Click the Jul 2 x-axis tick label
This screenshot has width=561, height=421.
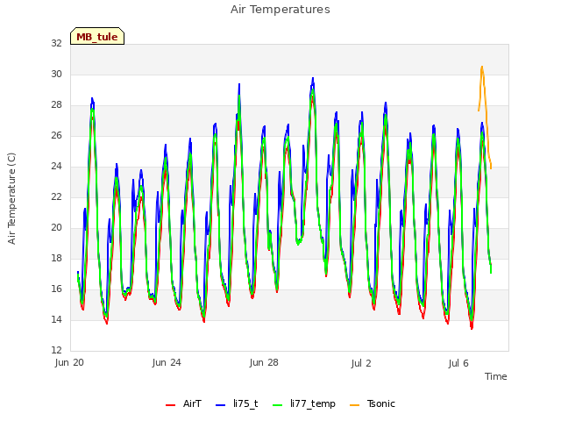(x=361, y=363)
